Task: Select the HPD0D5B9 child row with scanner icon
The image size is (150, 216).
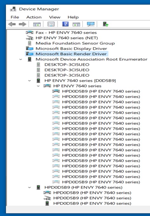Action: click(92, 198)
